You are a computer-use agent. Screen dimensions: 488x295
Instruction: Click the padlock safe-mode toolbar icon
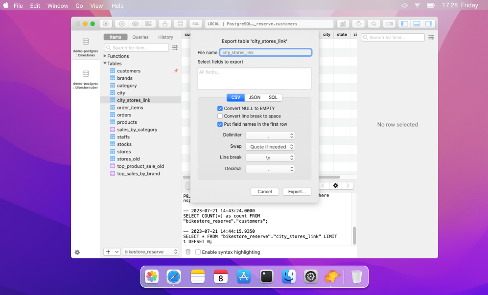point(164,23)
